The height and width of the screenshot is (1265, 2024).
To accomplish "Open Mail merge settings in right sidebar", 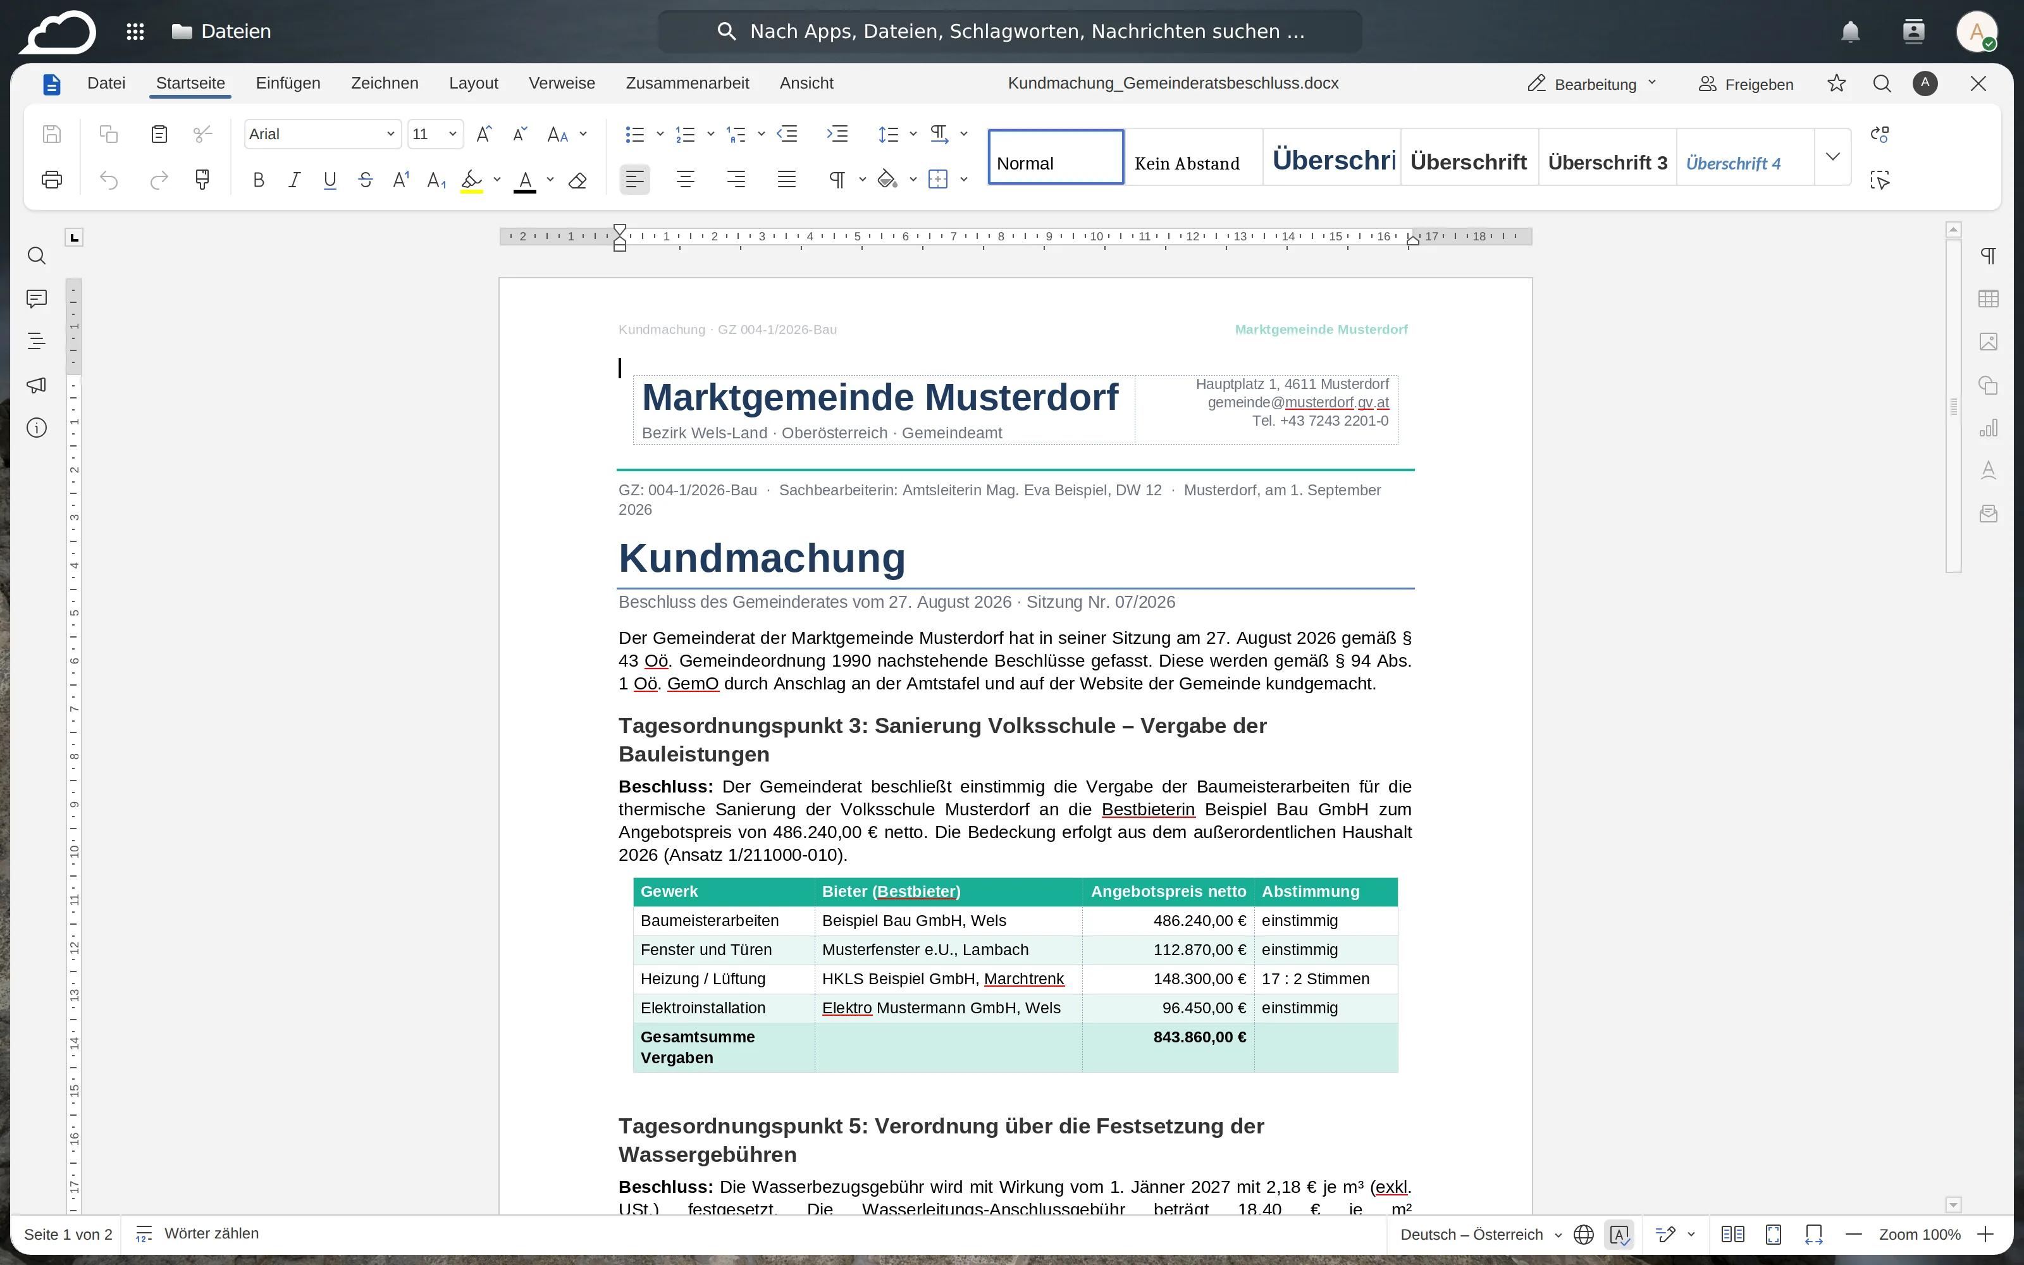I will [1988, 514].
